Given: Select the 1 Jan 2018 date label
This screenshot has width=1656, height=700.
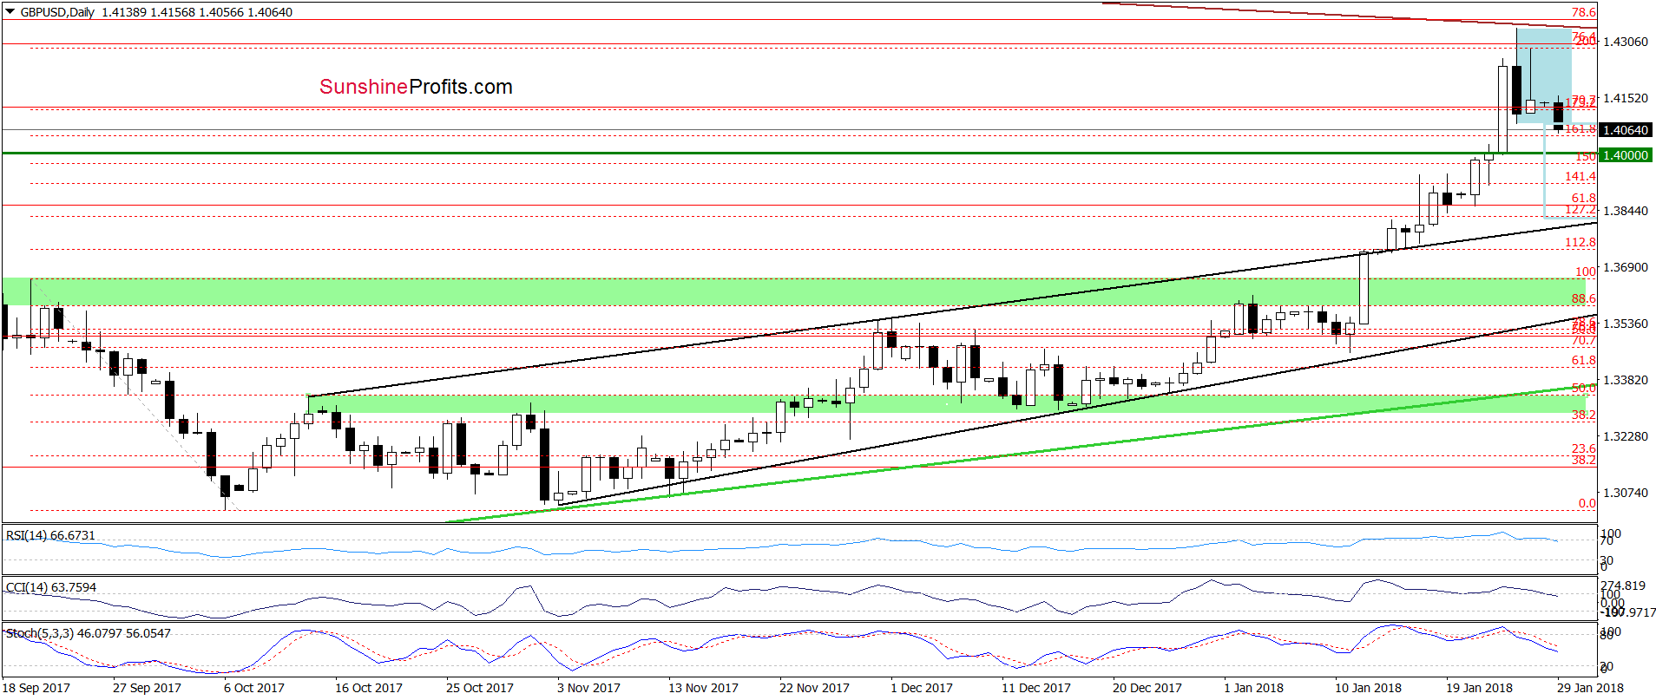Looking at the screenshot, I should 1253,688.
